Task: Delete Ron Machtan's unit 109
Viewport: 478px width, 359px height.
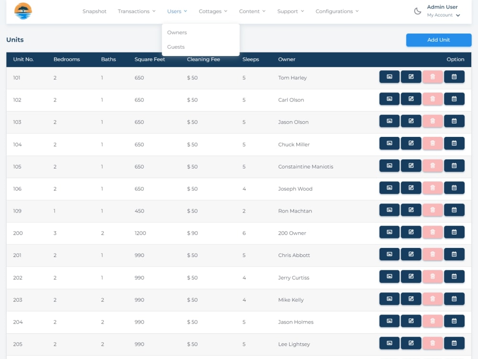Action: coord(433,210)
